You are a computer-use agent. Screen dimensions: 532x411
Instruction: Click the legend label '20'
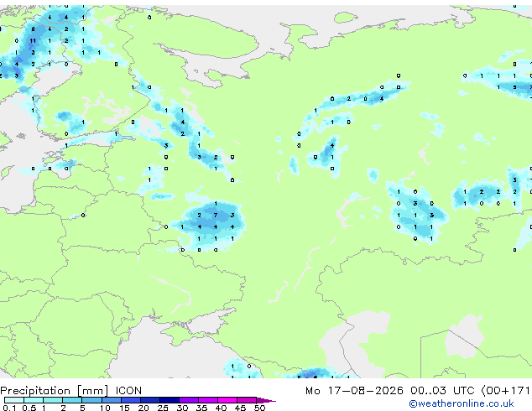(x=143, y=408)
